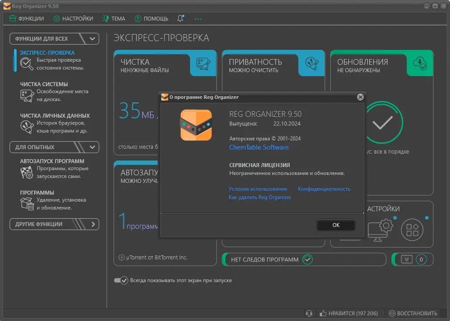The width and height of the screenshot is (450, 321).
Task: Open the Условия использования link
Action: (x=258, y=189)
